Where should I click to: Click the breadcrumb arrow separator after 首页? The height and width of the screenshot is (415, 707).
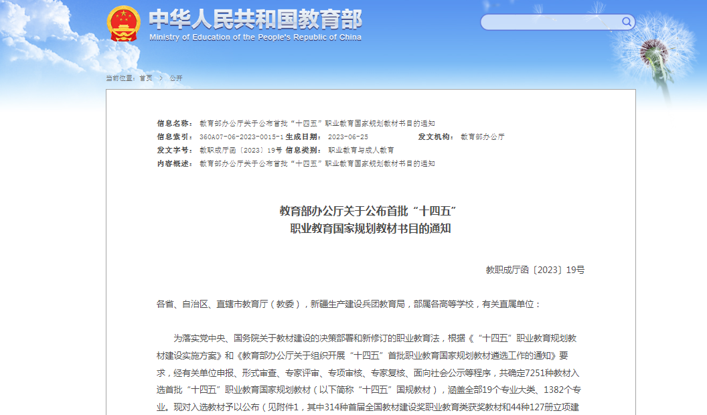coord(161,78)
